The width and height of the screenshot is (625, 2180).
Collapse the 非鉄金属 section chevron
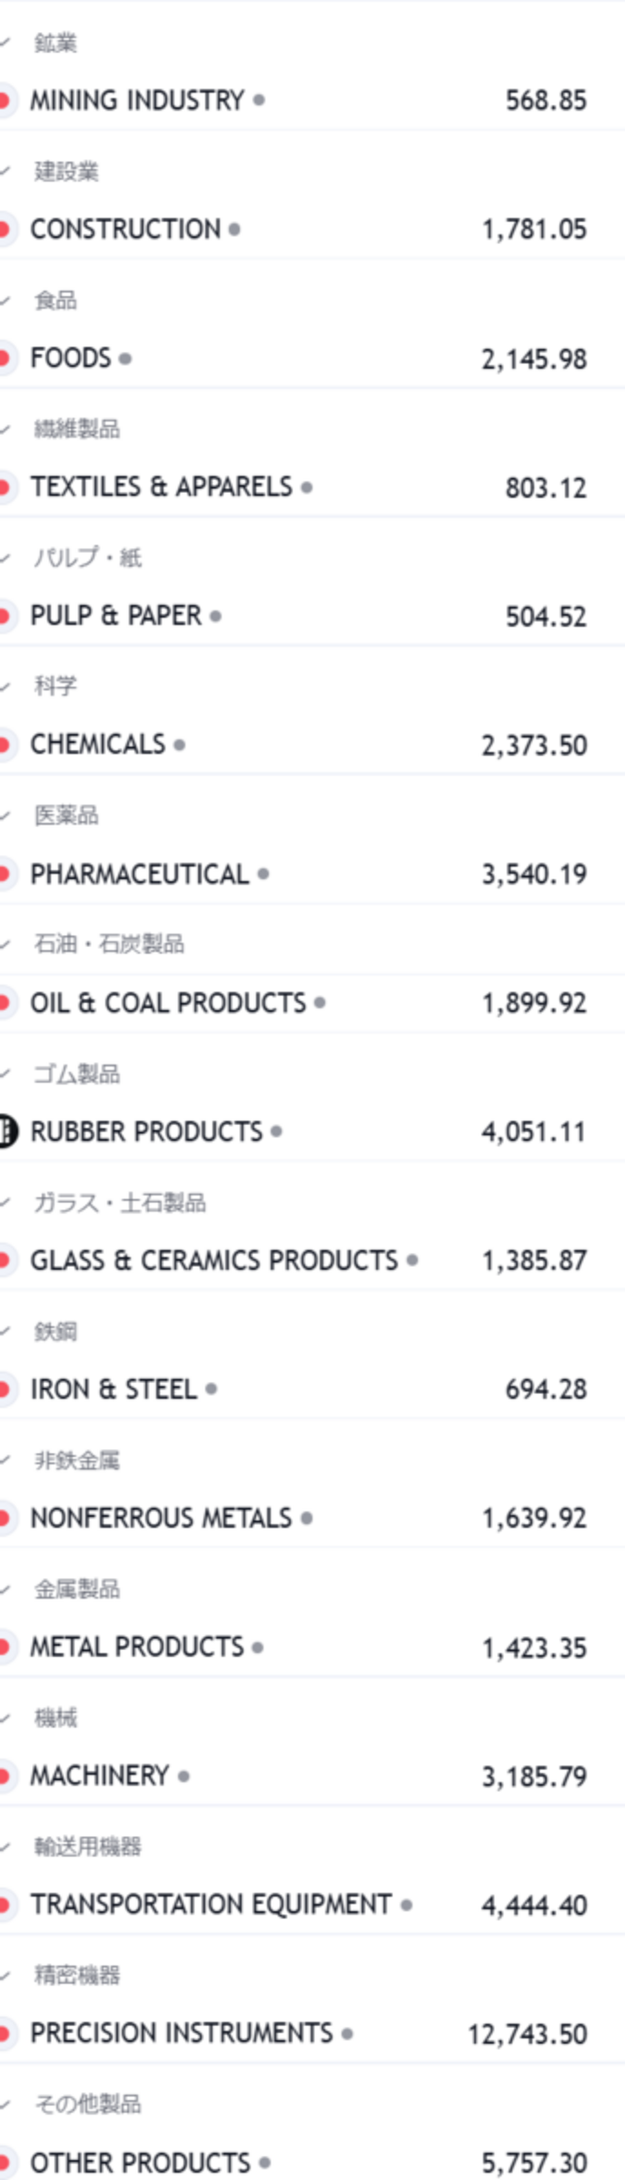pyautogui.click(x=5, y=1460)
